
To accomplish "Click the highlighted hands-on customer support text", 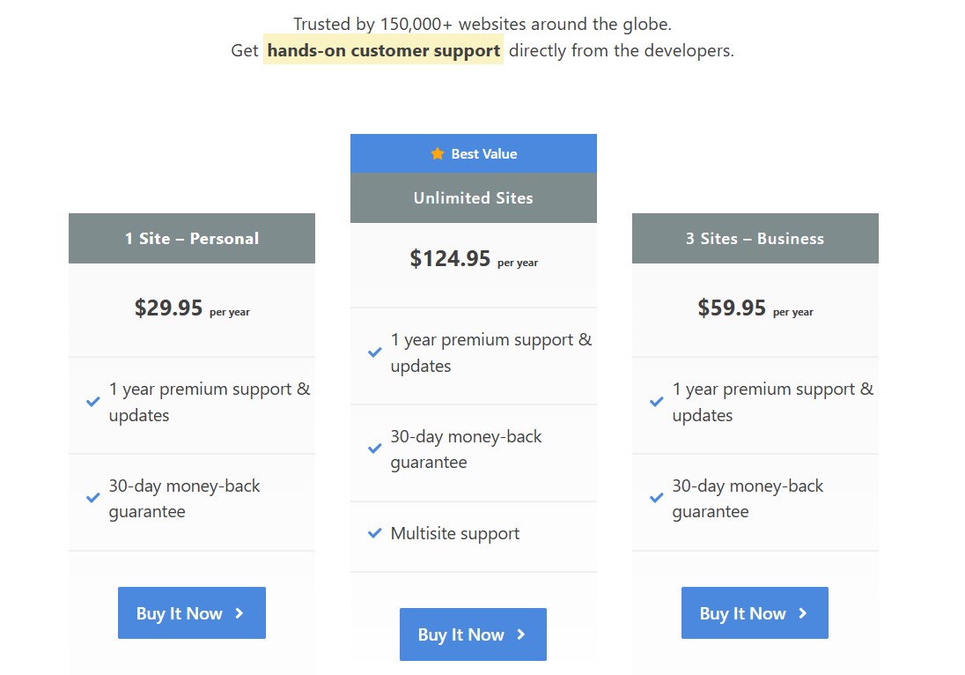I will (x=383, y=50).
